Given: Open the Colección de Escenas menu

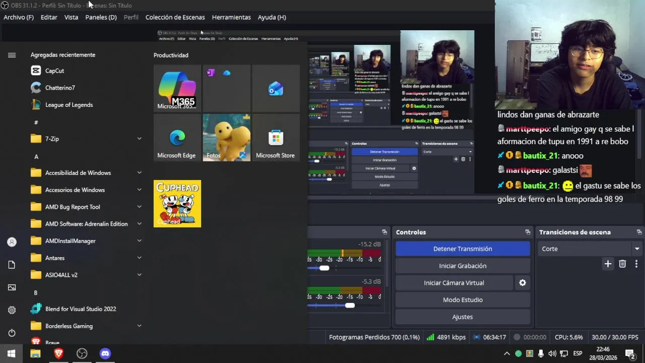Looking at the screenshot, I should 175,17.
